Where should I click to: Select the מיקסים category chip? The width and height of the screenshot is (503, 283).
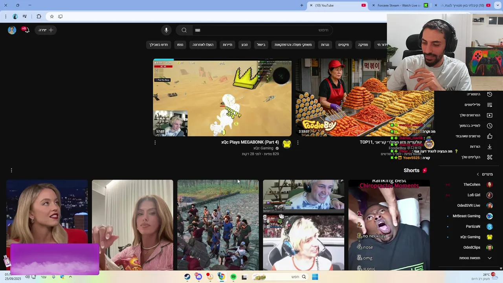click(x=343, y=45)
